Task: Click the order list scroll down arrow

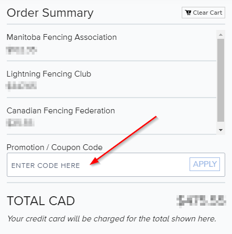Action: [220, 130]
